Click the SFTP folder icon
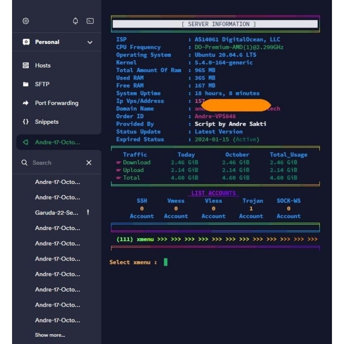Screen dimensions: 344x344 pos(25,84)
